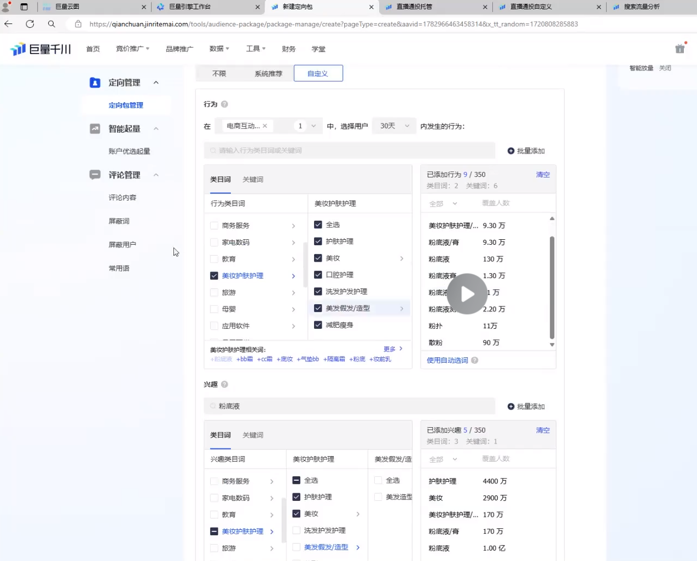Click the 使用自动选词 link
This screenshot has width=697, height=561.
point(447,361)
